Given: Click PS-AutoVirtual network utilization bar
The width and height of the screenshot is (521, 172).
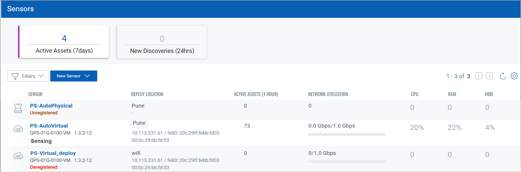Looking at the screenshot, I should coord(347,134).
